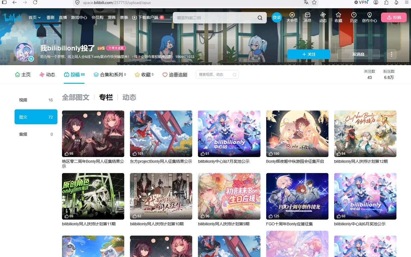Viewport: 411px width, 257px height.
Task: Click the bilibili logo
Action: (x=13, y=18)
